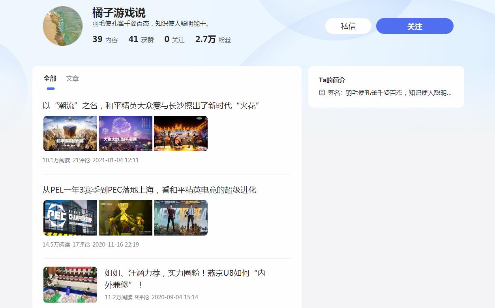The height and width of the screenshot is (308, 495).
Task: Click 9评论 under the 燕京U8 article
Action: click(142, 297)
